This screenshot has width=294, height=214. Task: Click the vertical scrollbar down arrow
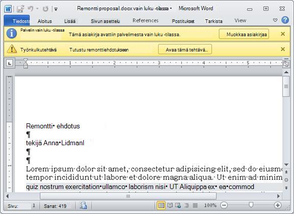(x=286, y=165)
